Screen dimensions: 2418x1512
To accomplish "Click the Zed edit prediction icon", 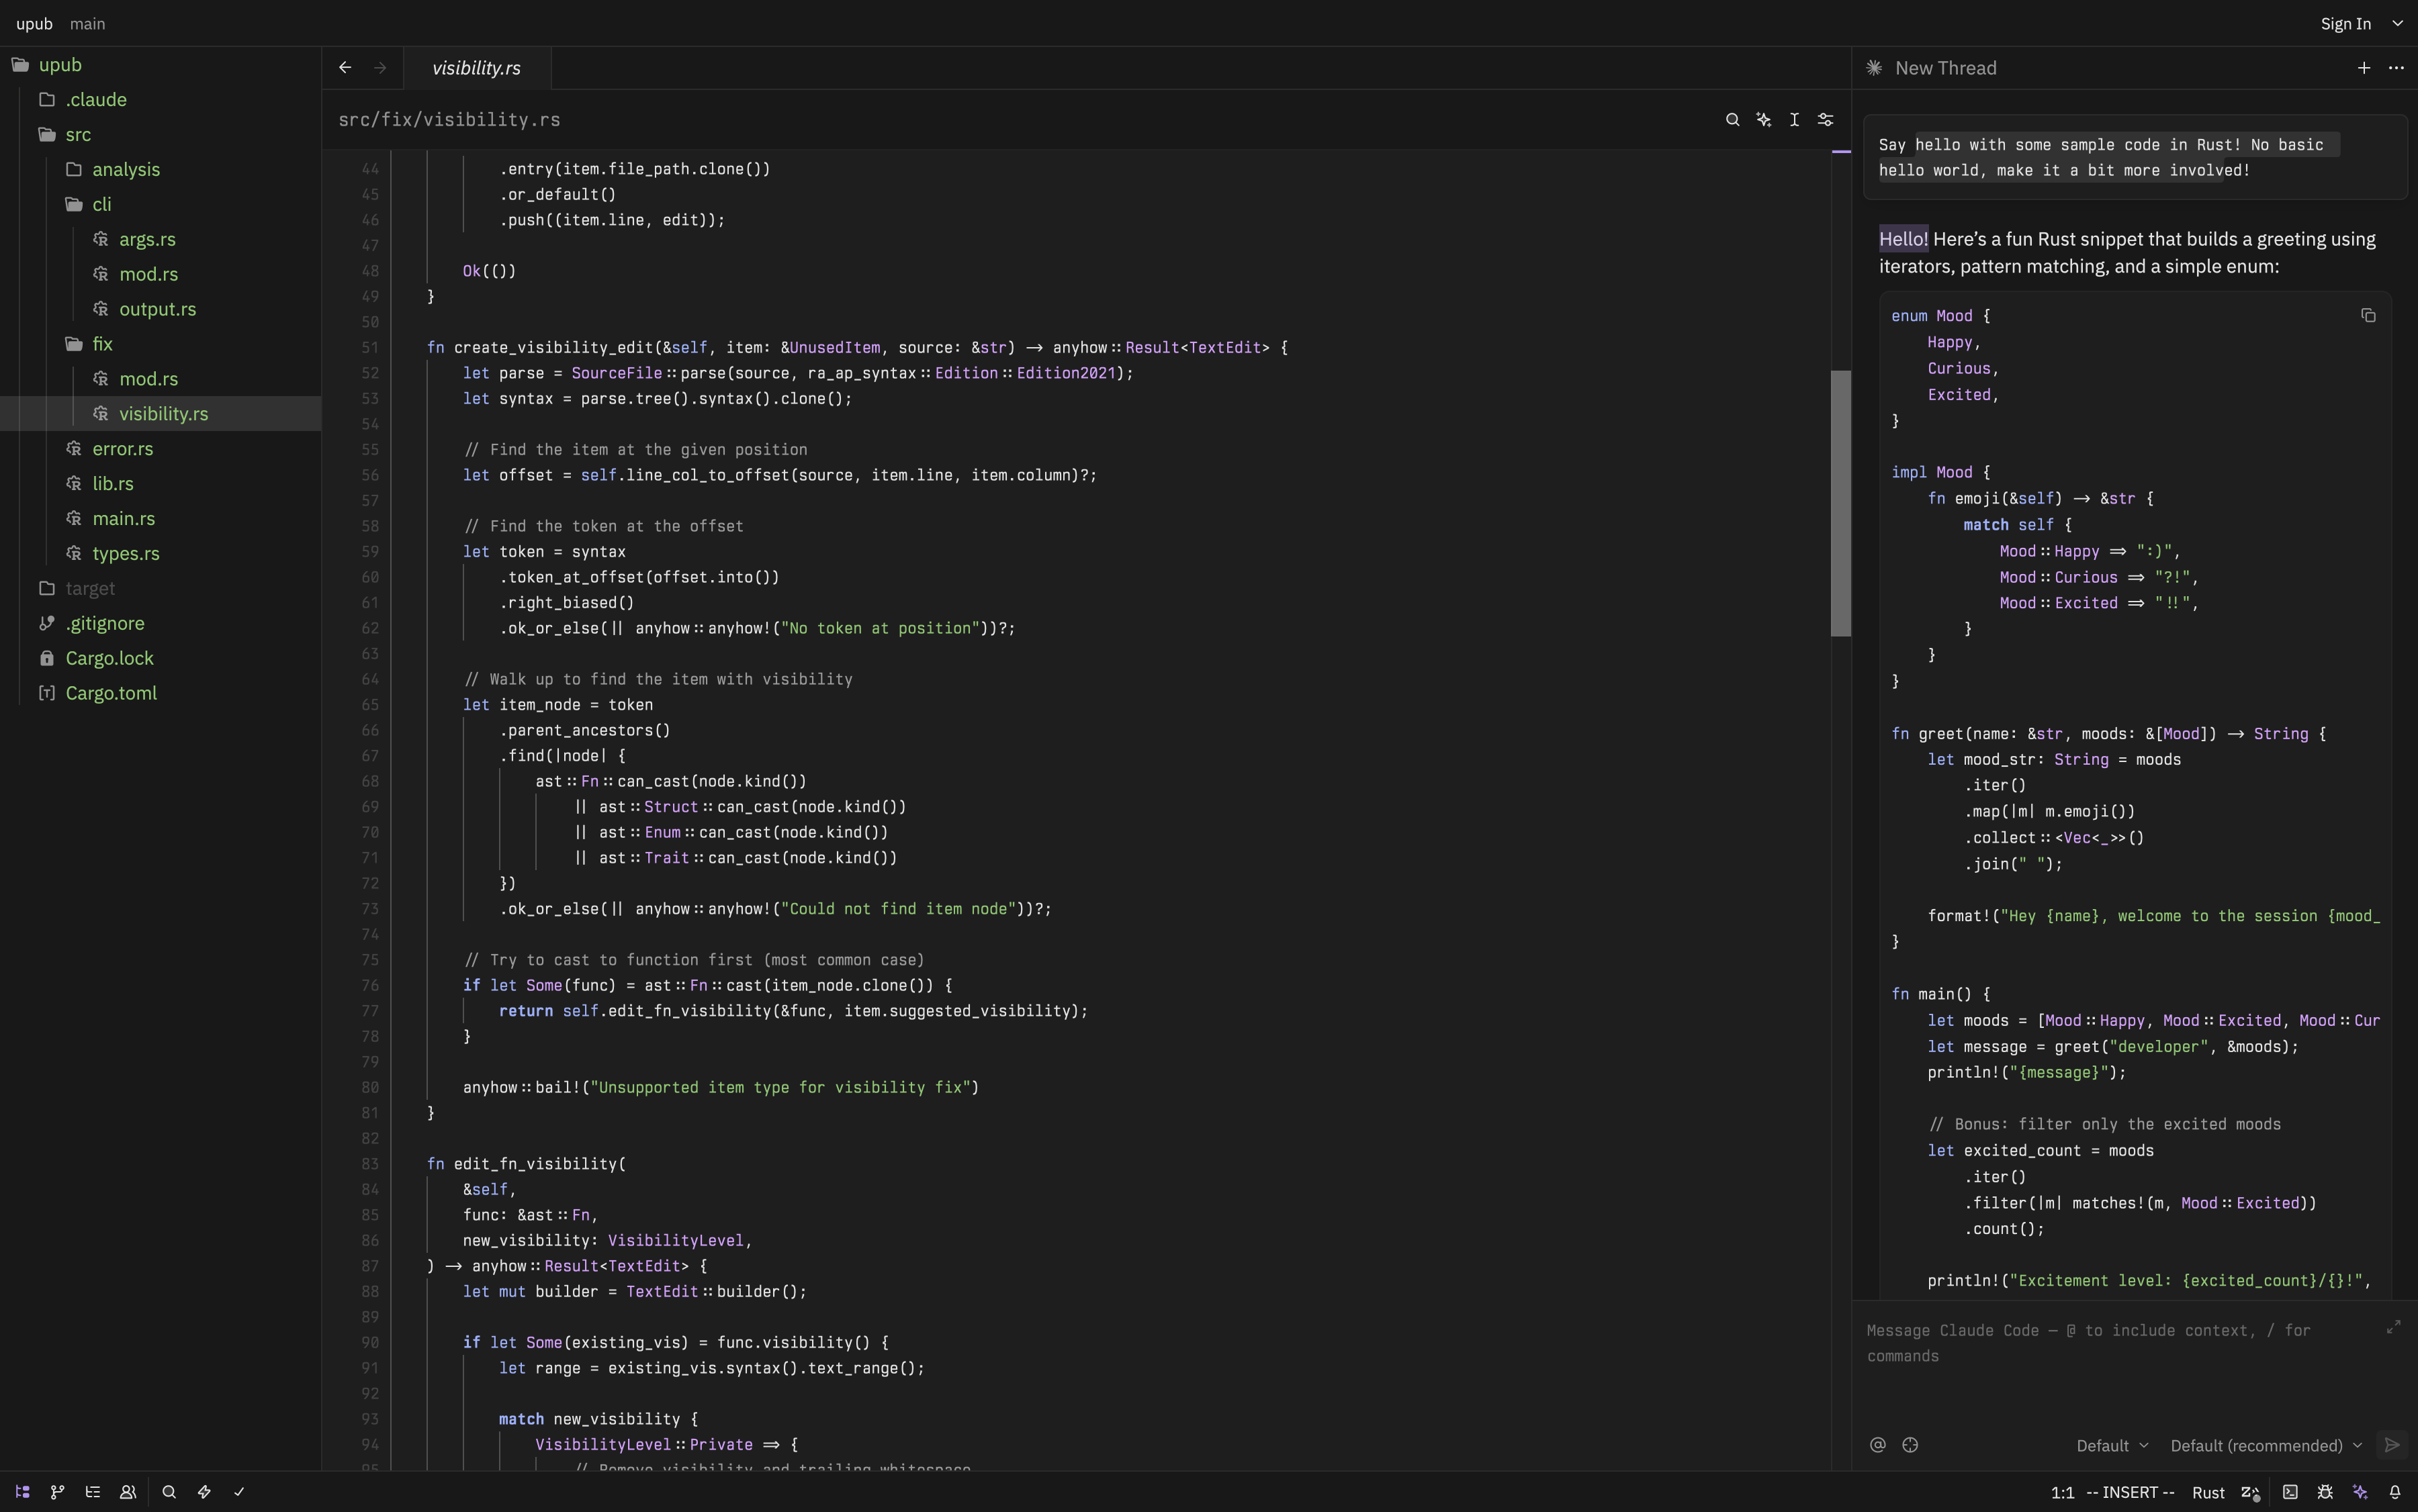I will (x=2251, y=1492).
